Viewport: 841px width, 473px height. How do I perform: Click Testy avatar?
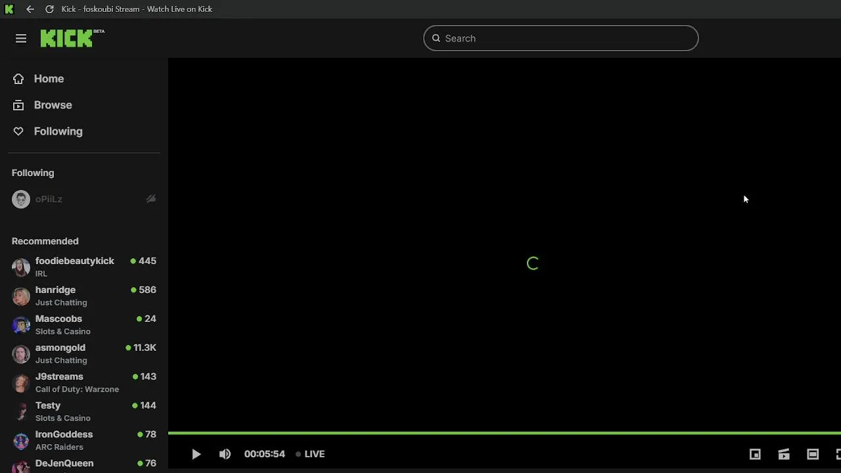(21, 412)
